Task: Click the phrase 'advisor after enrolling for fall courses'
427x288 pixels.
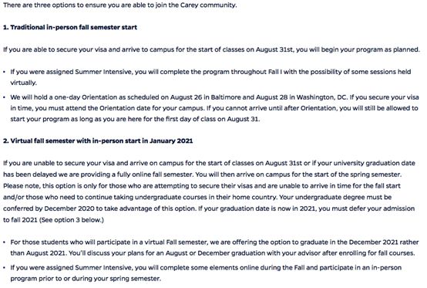Action: [x=356, y=253]
